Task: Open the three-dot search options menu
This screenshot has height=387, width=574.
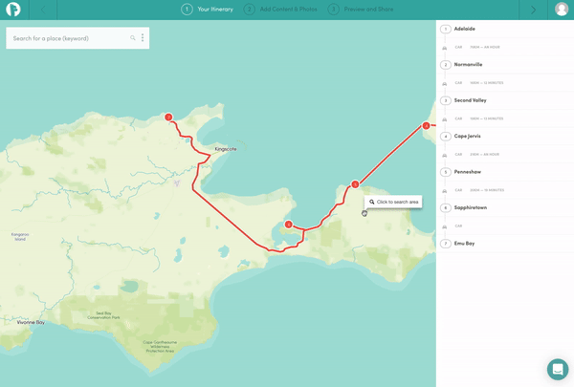Action: pos(143,38)
